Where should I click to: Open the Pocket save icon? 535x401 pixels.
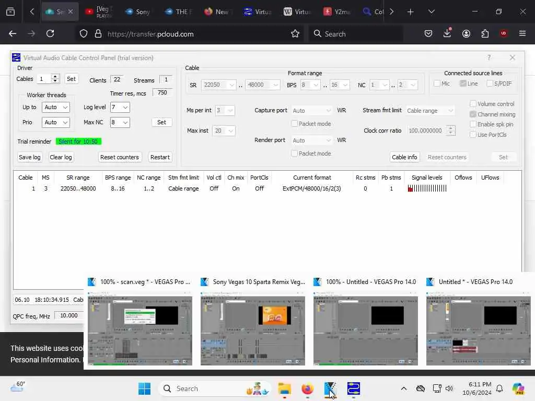(428, 33)
